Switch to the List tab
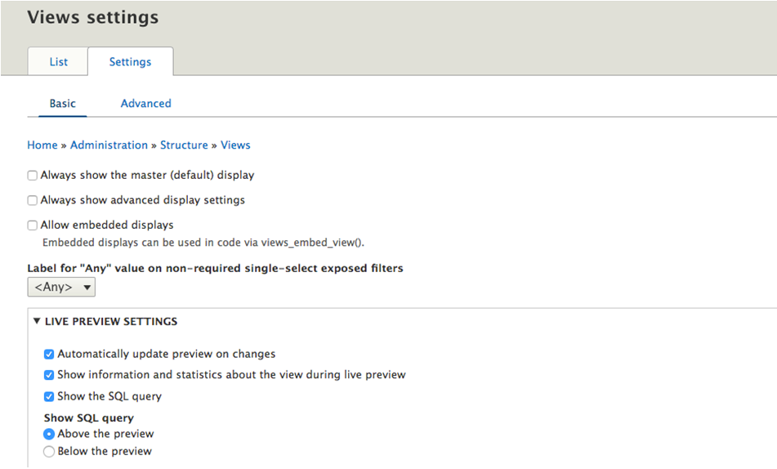 pyautogui.click(x=58, y=62)
